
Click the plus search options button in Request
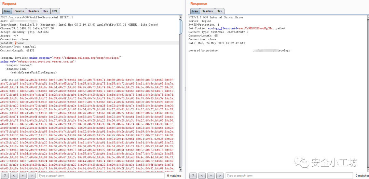click(x=23, y=176)
